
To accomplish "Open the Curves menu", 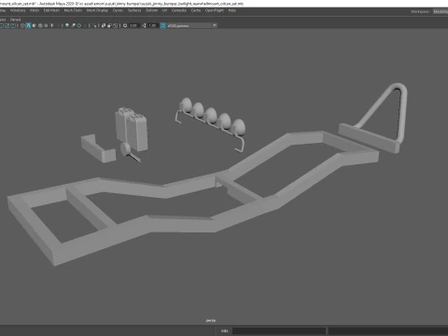I will [118, 10].
